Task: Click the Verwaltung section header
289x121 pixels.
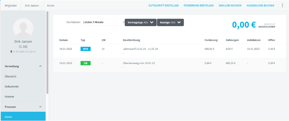Action: 23,66
